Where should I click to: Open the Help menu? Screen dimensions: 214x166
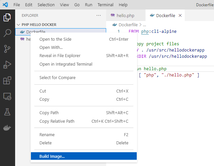tap(123, 5)
